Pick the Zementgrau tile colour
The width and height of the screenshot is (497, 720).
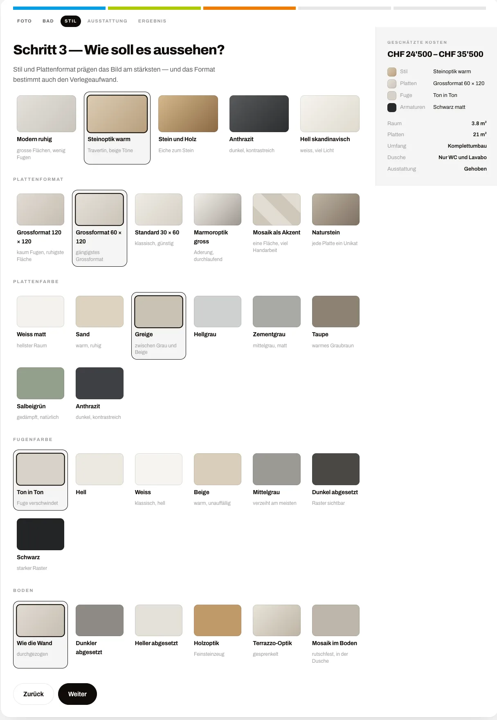(277, 326)
